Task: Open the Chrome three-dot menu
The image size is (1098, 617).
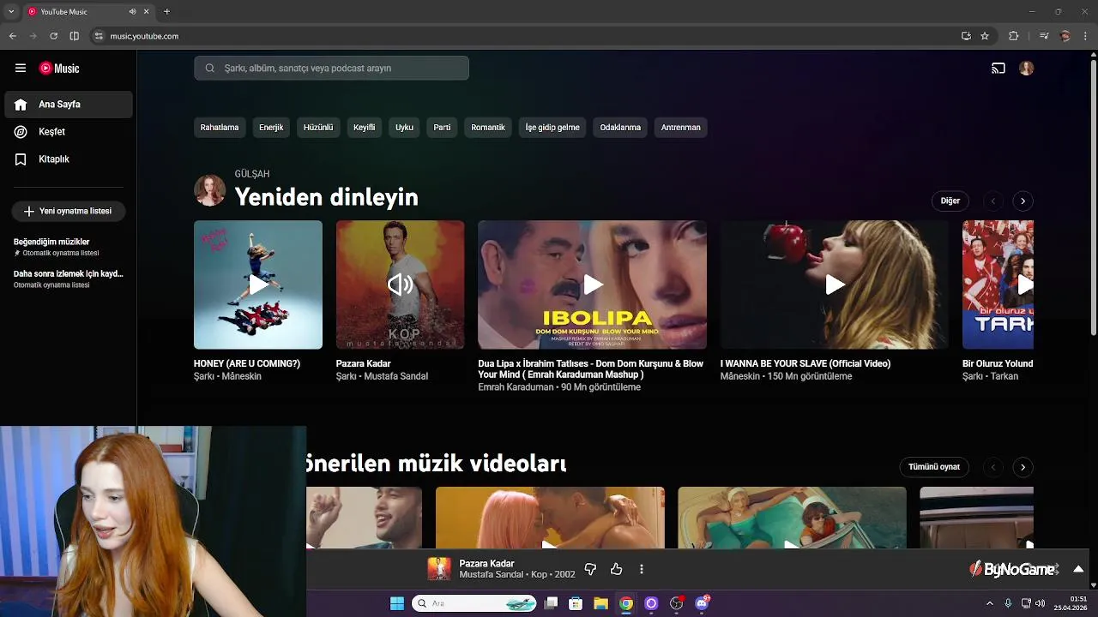Action: (1086, 36)
